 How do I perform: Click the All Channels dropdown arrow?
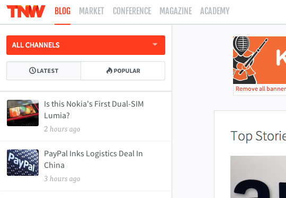(155, 44)
